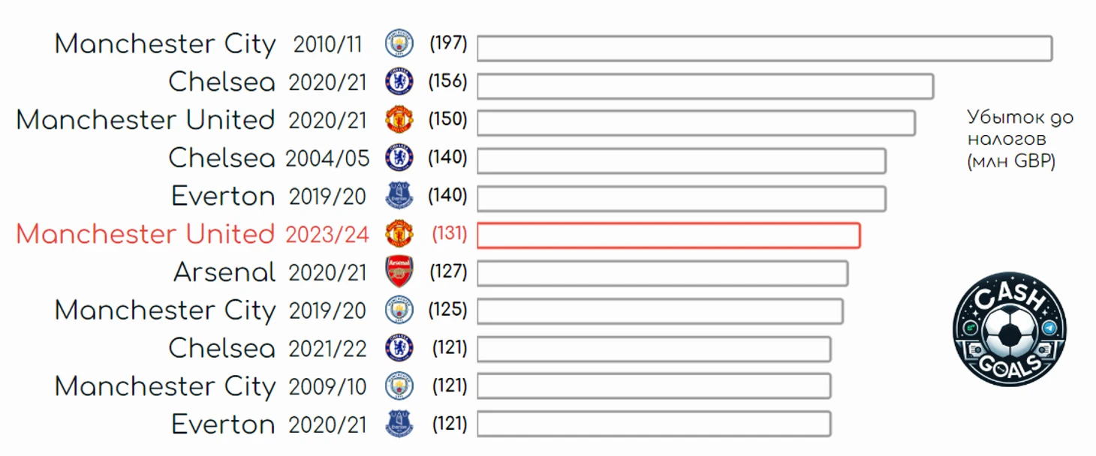Click the Everton 2019/20 club crest

coord(399,196)
